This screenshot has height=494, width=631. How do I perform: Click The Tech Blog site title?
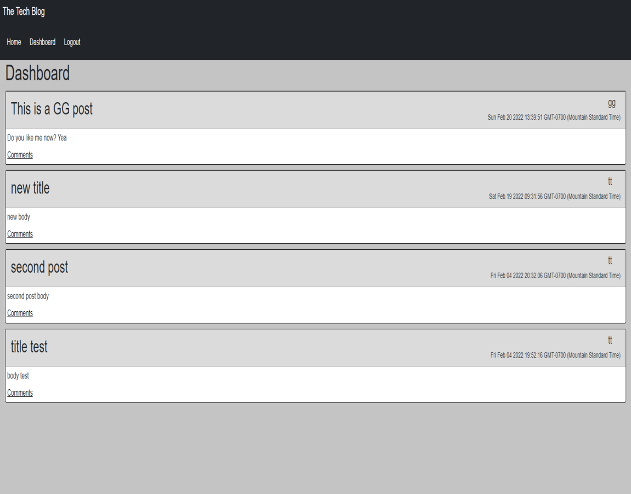[24, 12]
